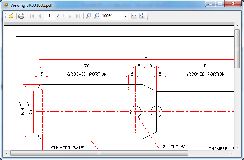Image resolution: width=244 pixels, height=160 pixels.
Task: Jump to the last page
Action: [78, 16]
